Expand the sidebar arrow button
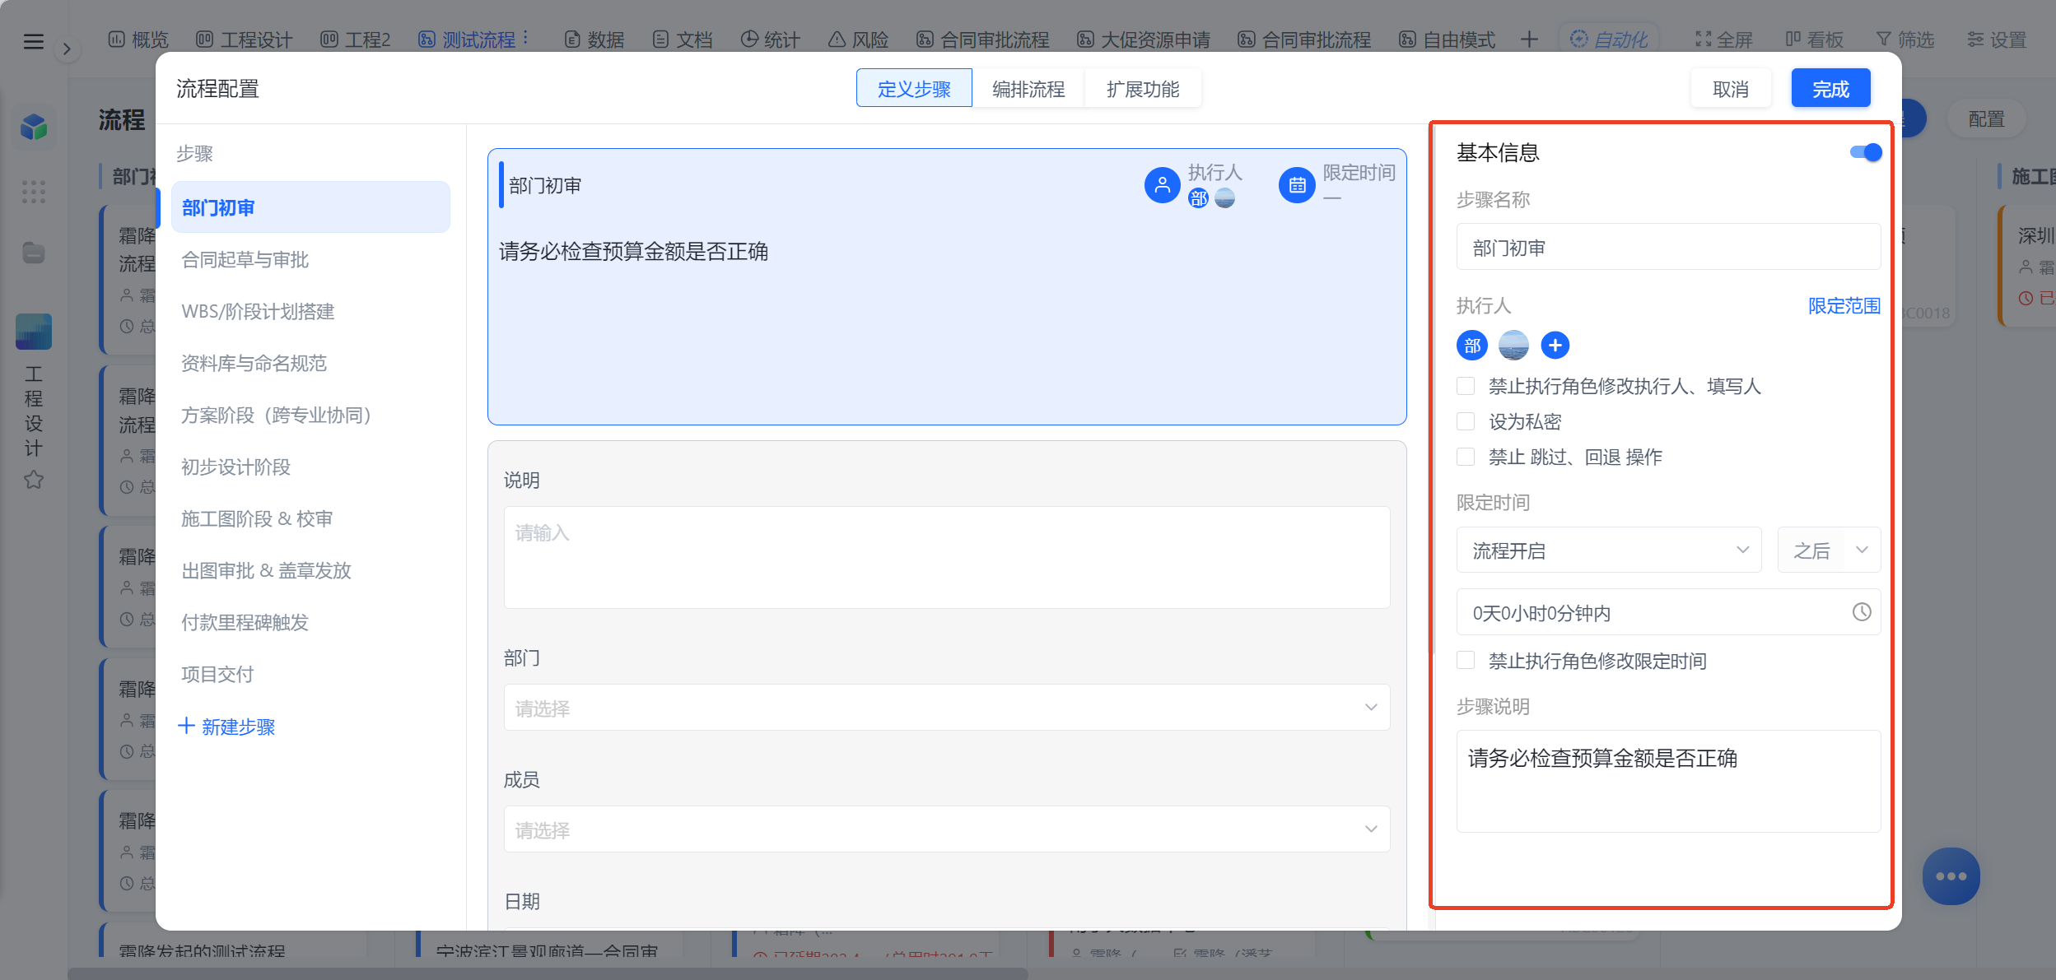The height and width of the screenshot is (980, 2056). pyautogui.click(x=67, y=49)
